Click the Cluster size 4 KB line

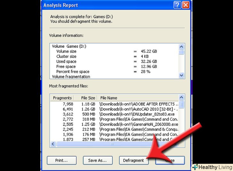coord(102,56)
